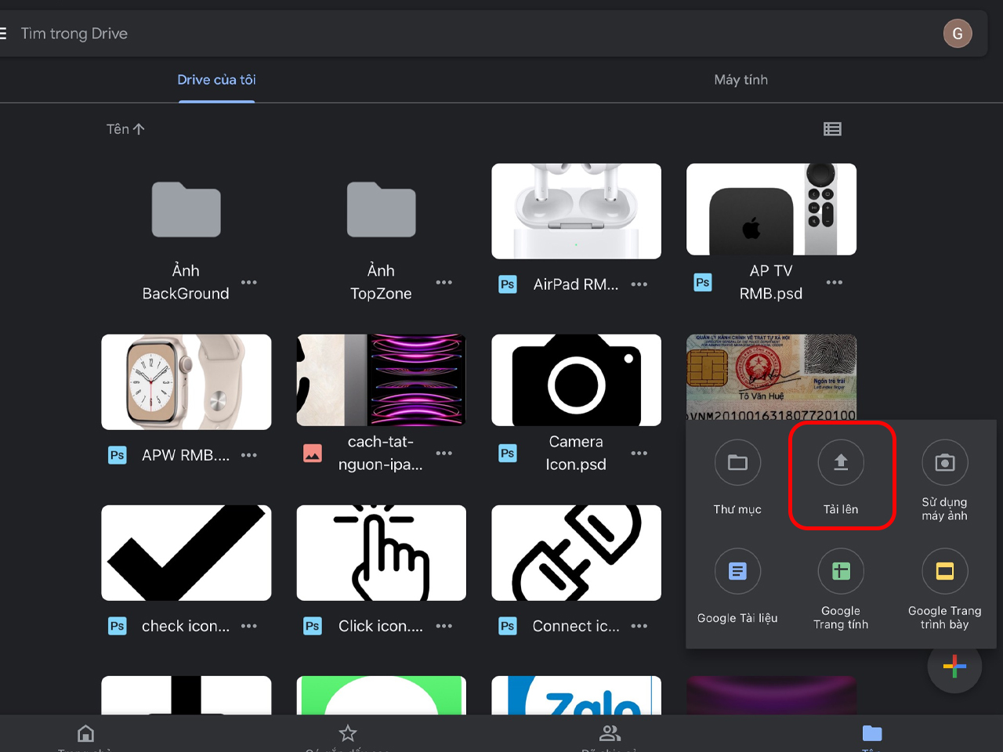The width and height of the screenshot is (1003, 752).
Task: Select the cach-tat-nguon-ipa... file name
Action: pos(381,453)
